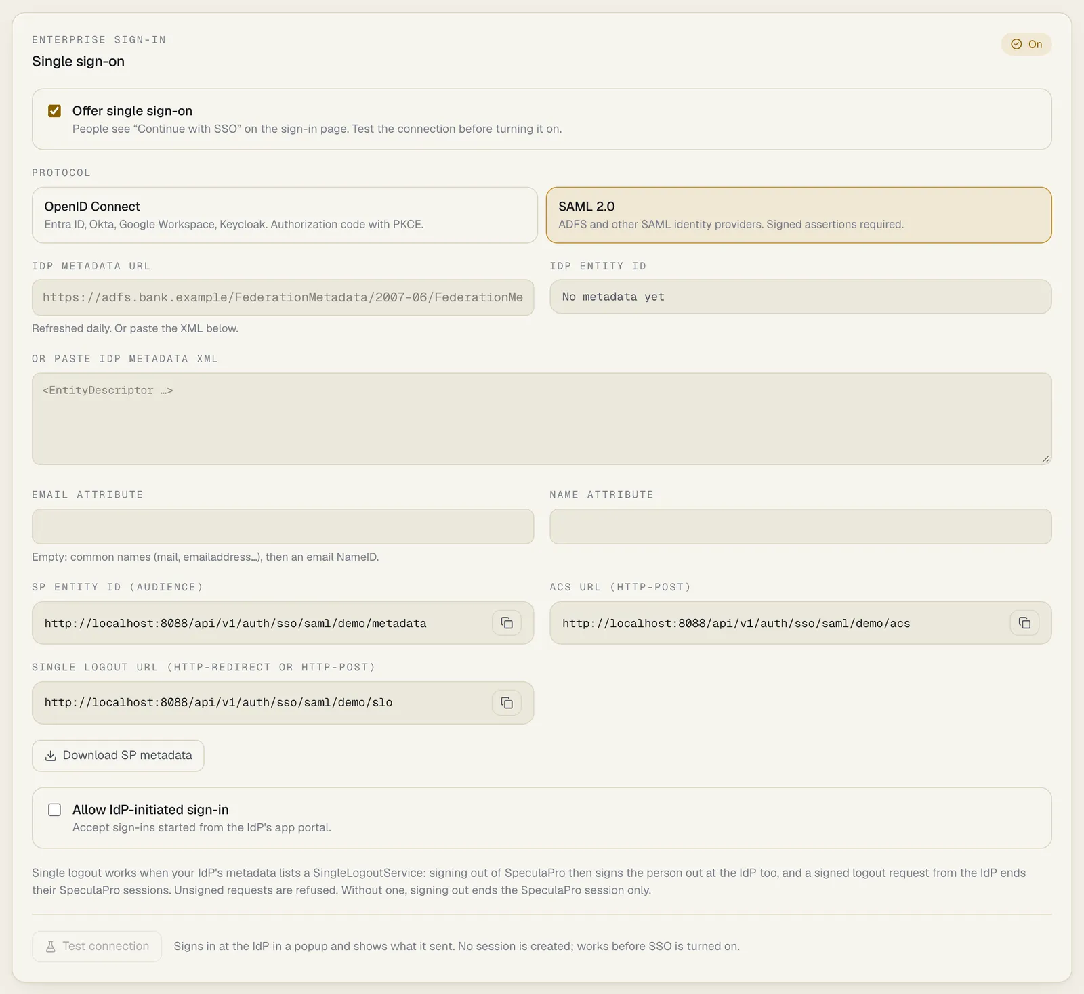This screenshot has height=994, width=1084.
Task: Click the Test connection button
Action: [97, 947]
